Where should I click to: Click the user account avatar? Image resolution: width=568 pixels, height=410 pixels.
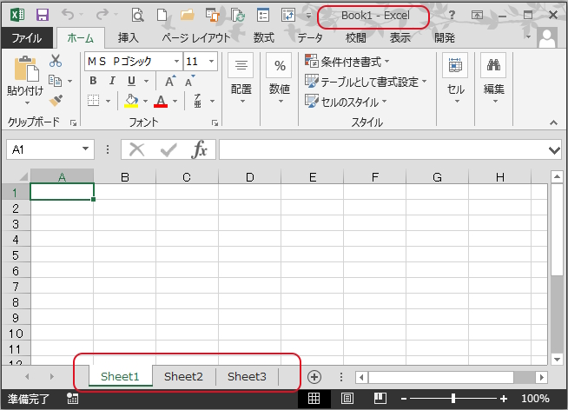coord(547,37)
